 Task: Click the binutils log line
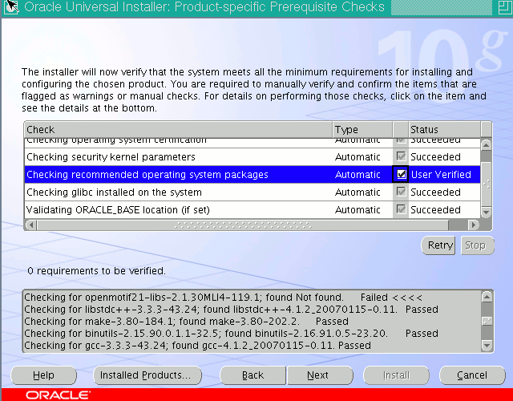pos(231,334)
